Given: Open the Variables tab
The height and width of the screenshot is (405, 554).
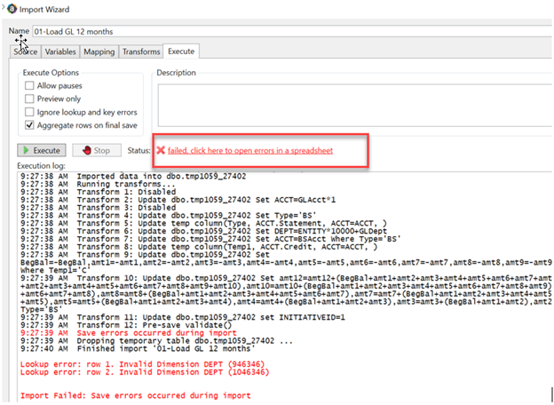Looking at the screenshot, I should pos(60,52).
